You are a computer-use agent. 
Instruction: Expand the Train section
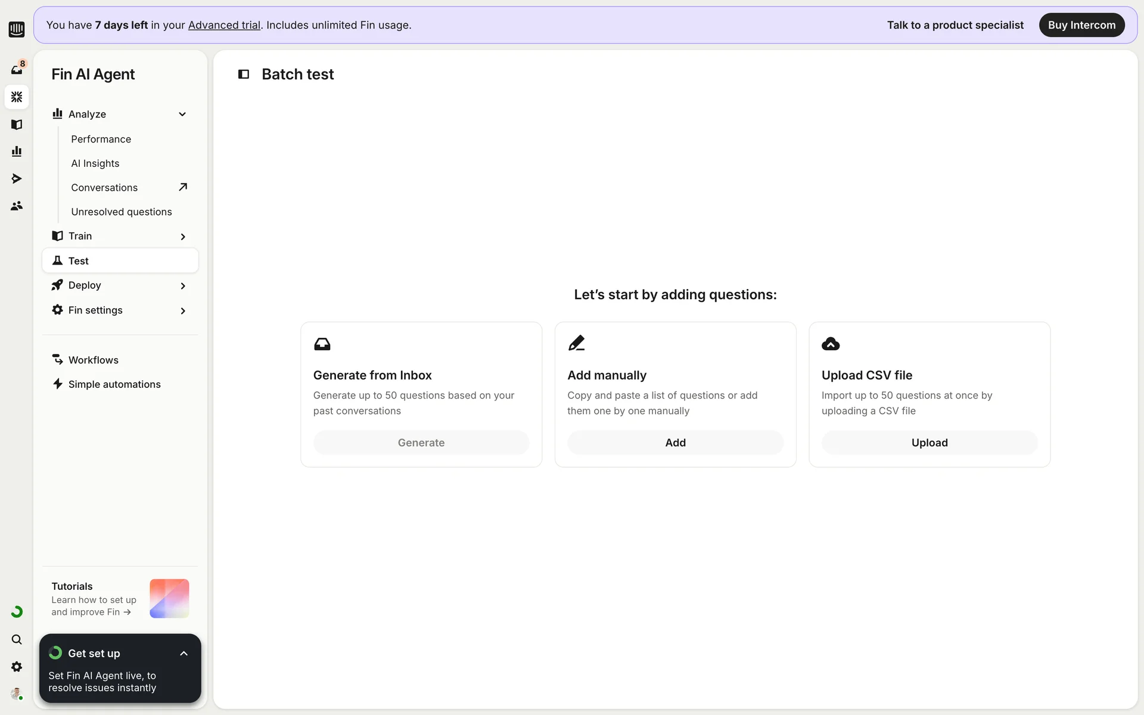(x=182, y=237)
